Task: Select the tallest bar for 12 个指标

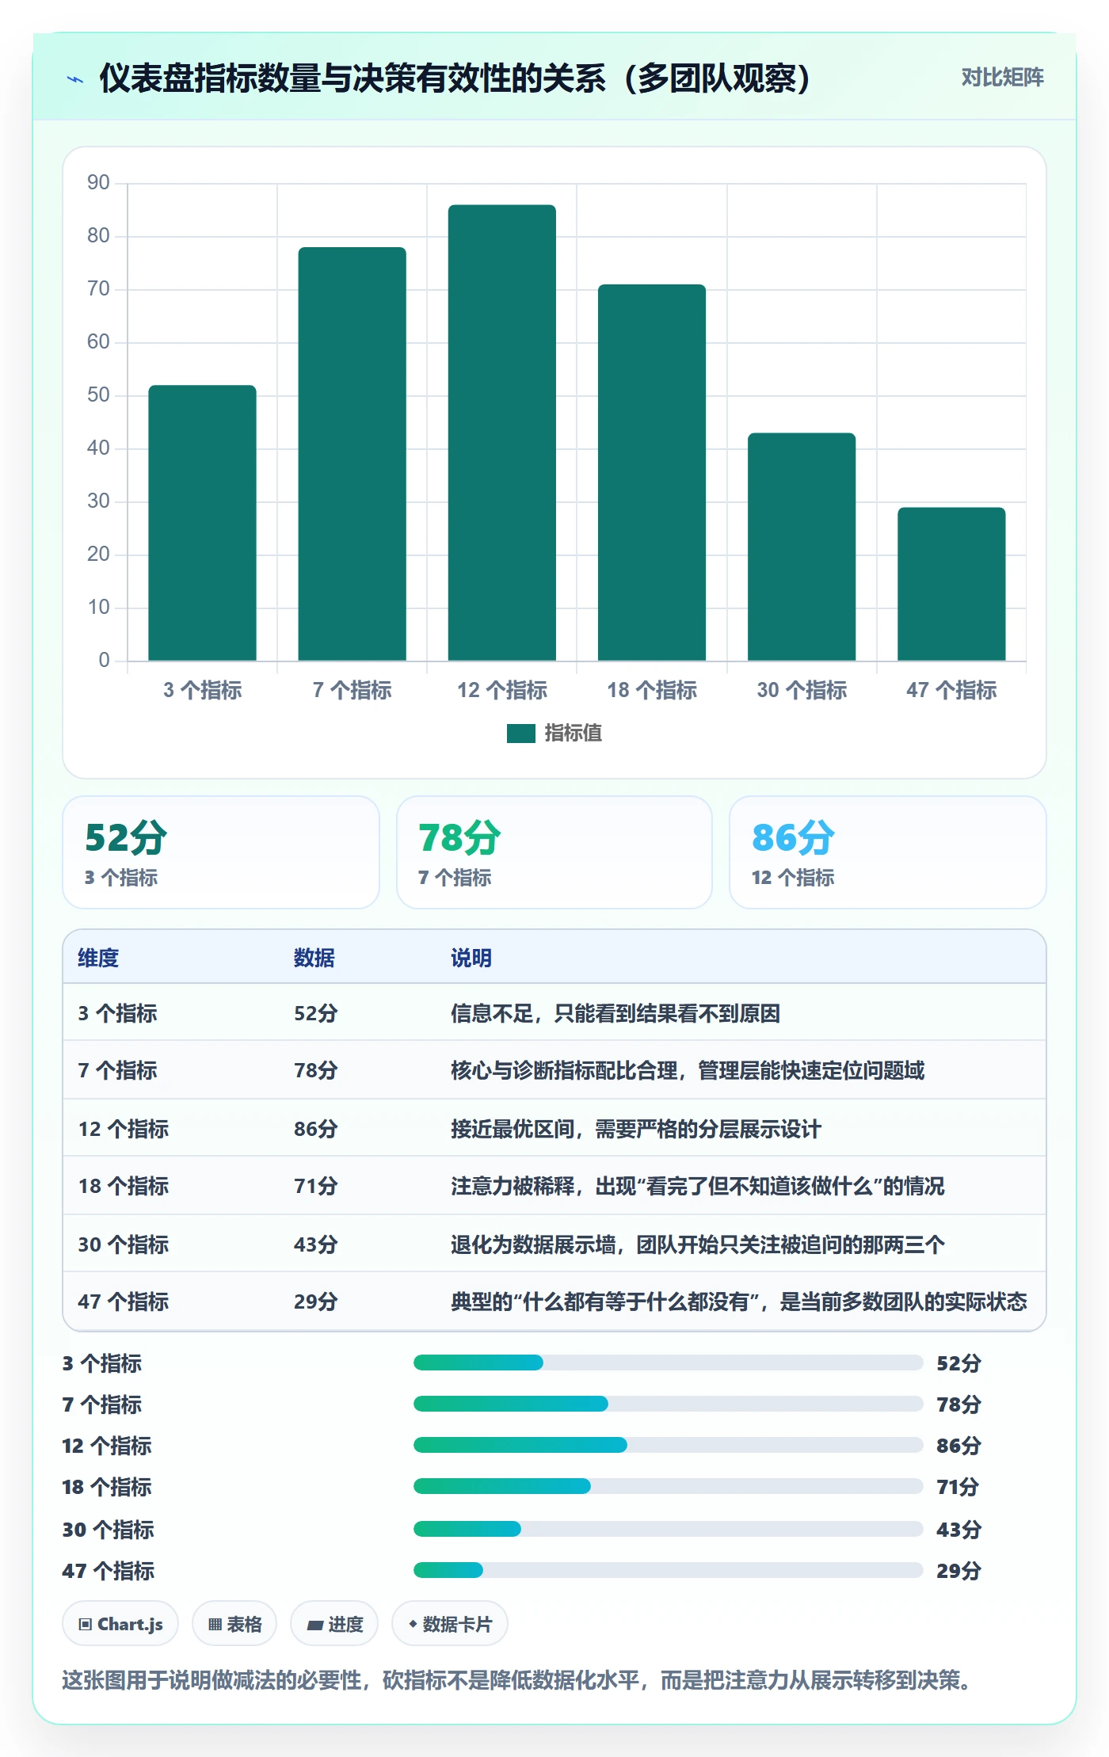Action: click(501, 433)
